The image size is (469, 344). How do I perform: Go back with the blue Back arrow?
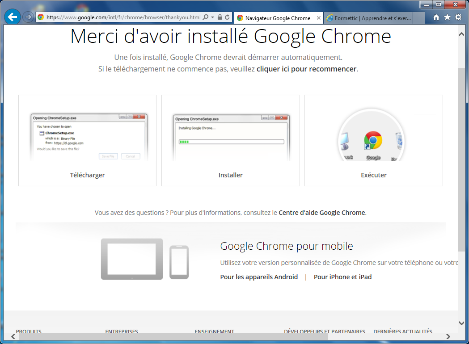click(13, 17)
